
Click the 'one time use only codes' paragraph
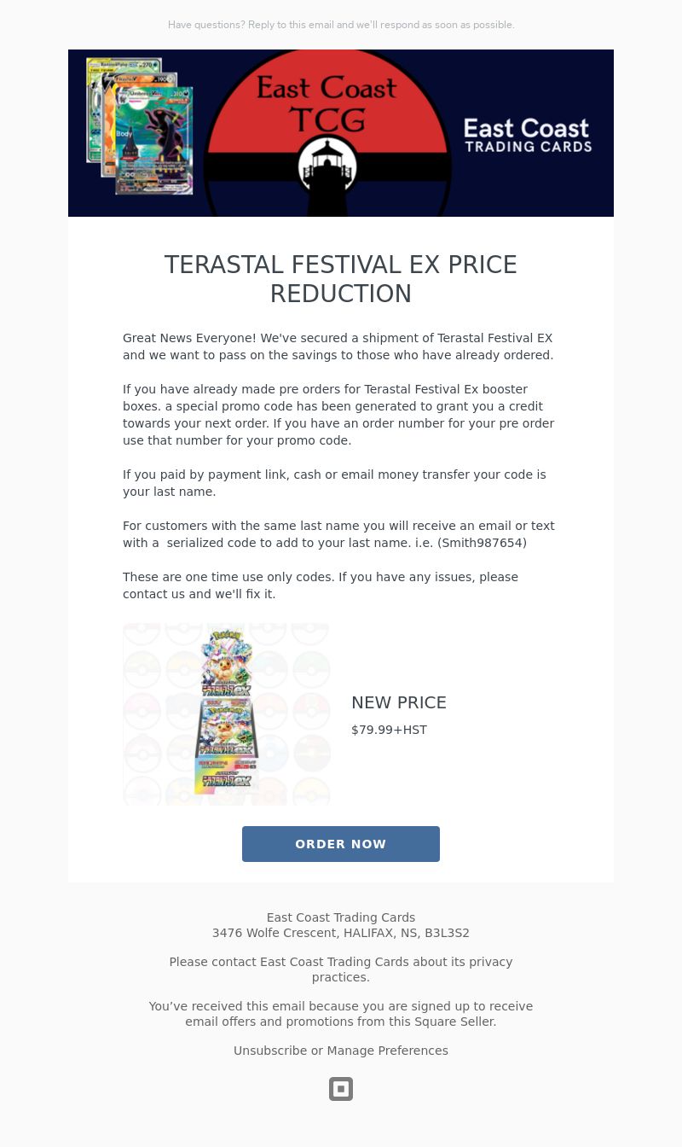[321, 585]
